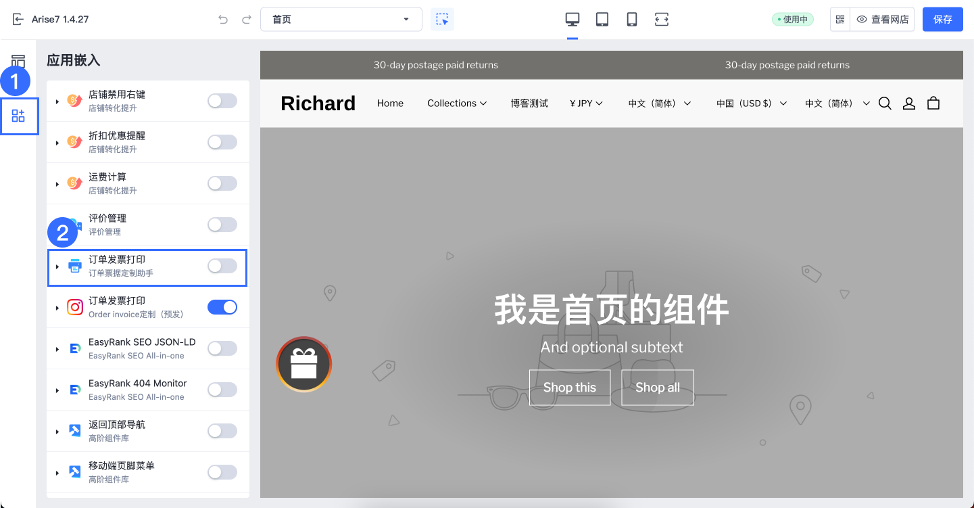974x508 pixels.
Task: Click 博客测试 in the store navigation
Action: (529, 103)
